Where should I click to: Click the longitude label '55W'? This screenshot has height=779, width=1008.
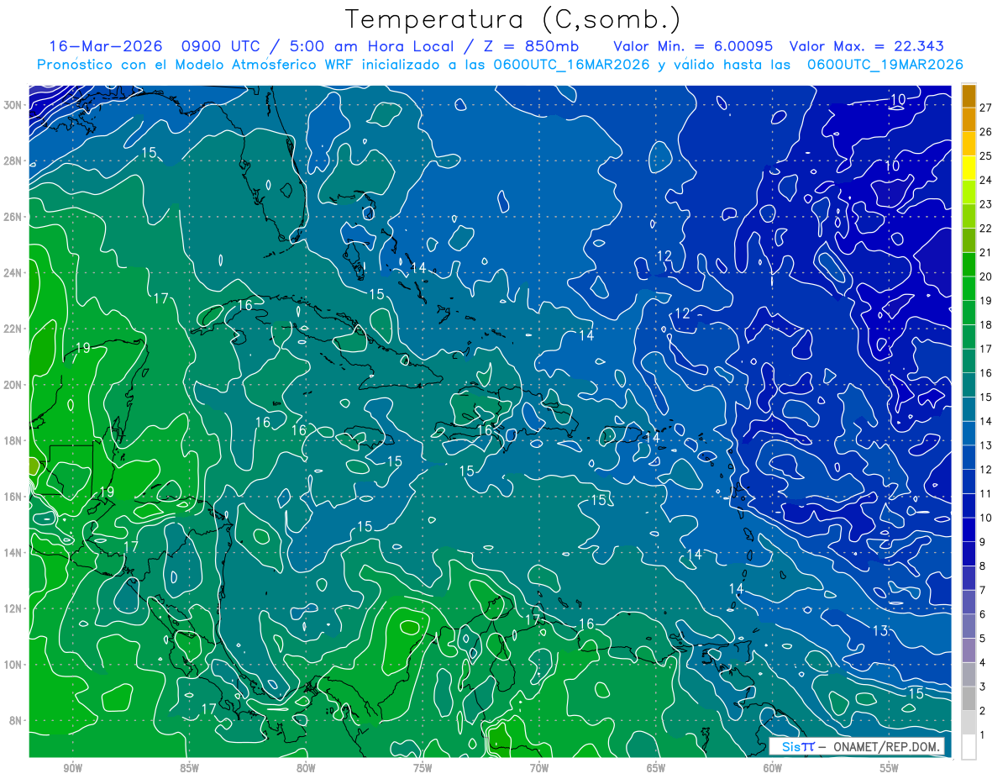[890, 768]
